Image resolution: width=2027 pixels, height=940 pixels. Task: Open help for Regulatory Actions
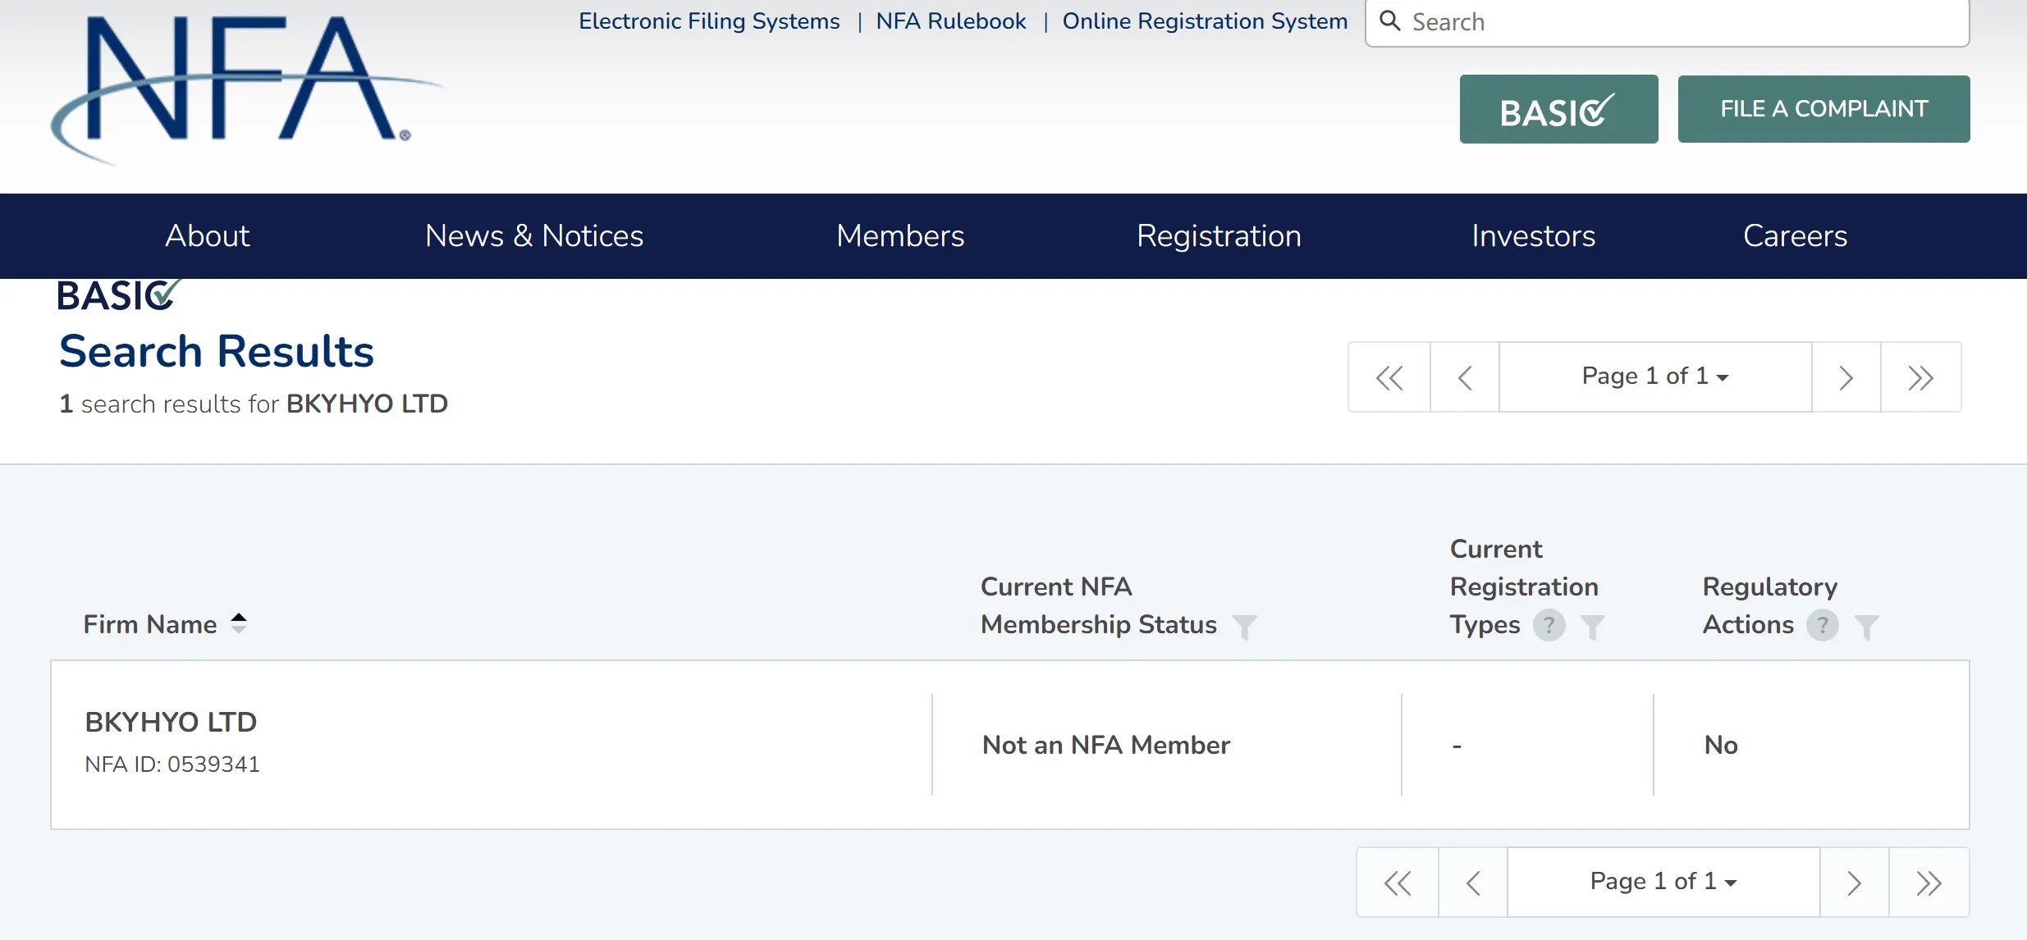[1822, 625]
